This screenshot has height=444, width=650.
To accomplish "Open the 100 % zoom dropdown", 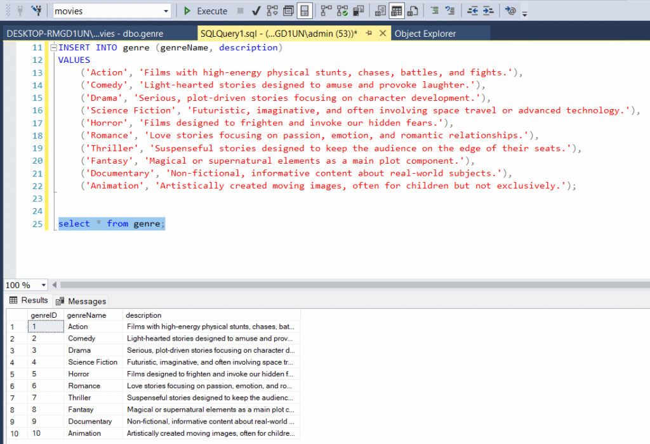I will coord(43,285).
